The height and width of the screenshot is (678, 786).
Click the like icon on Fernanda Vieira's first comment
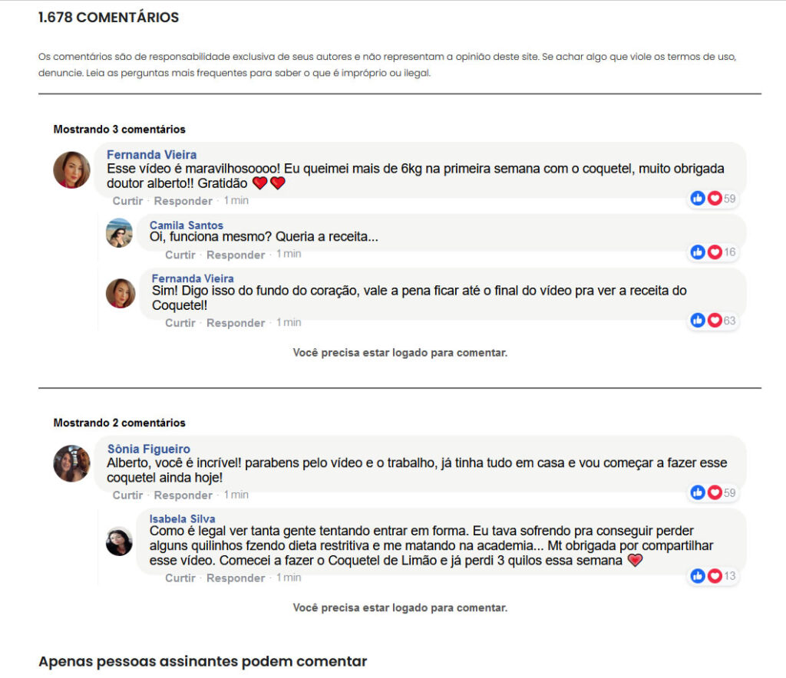[698, 199]
